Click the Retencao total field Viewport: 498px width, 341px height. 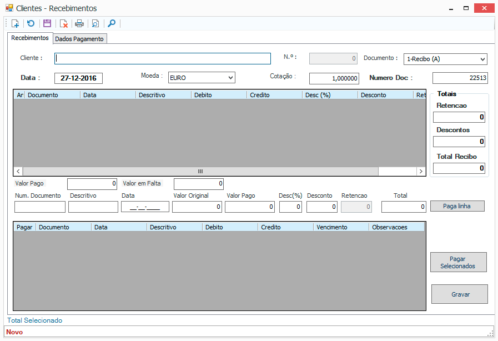pyautogui.click(x=459, y=117)
